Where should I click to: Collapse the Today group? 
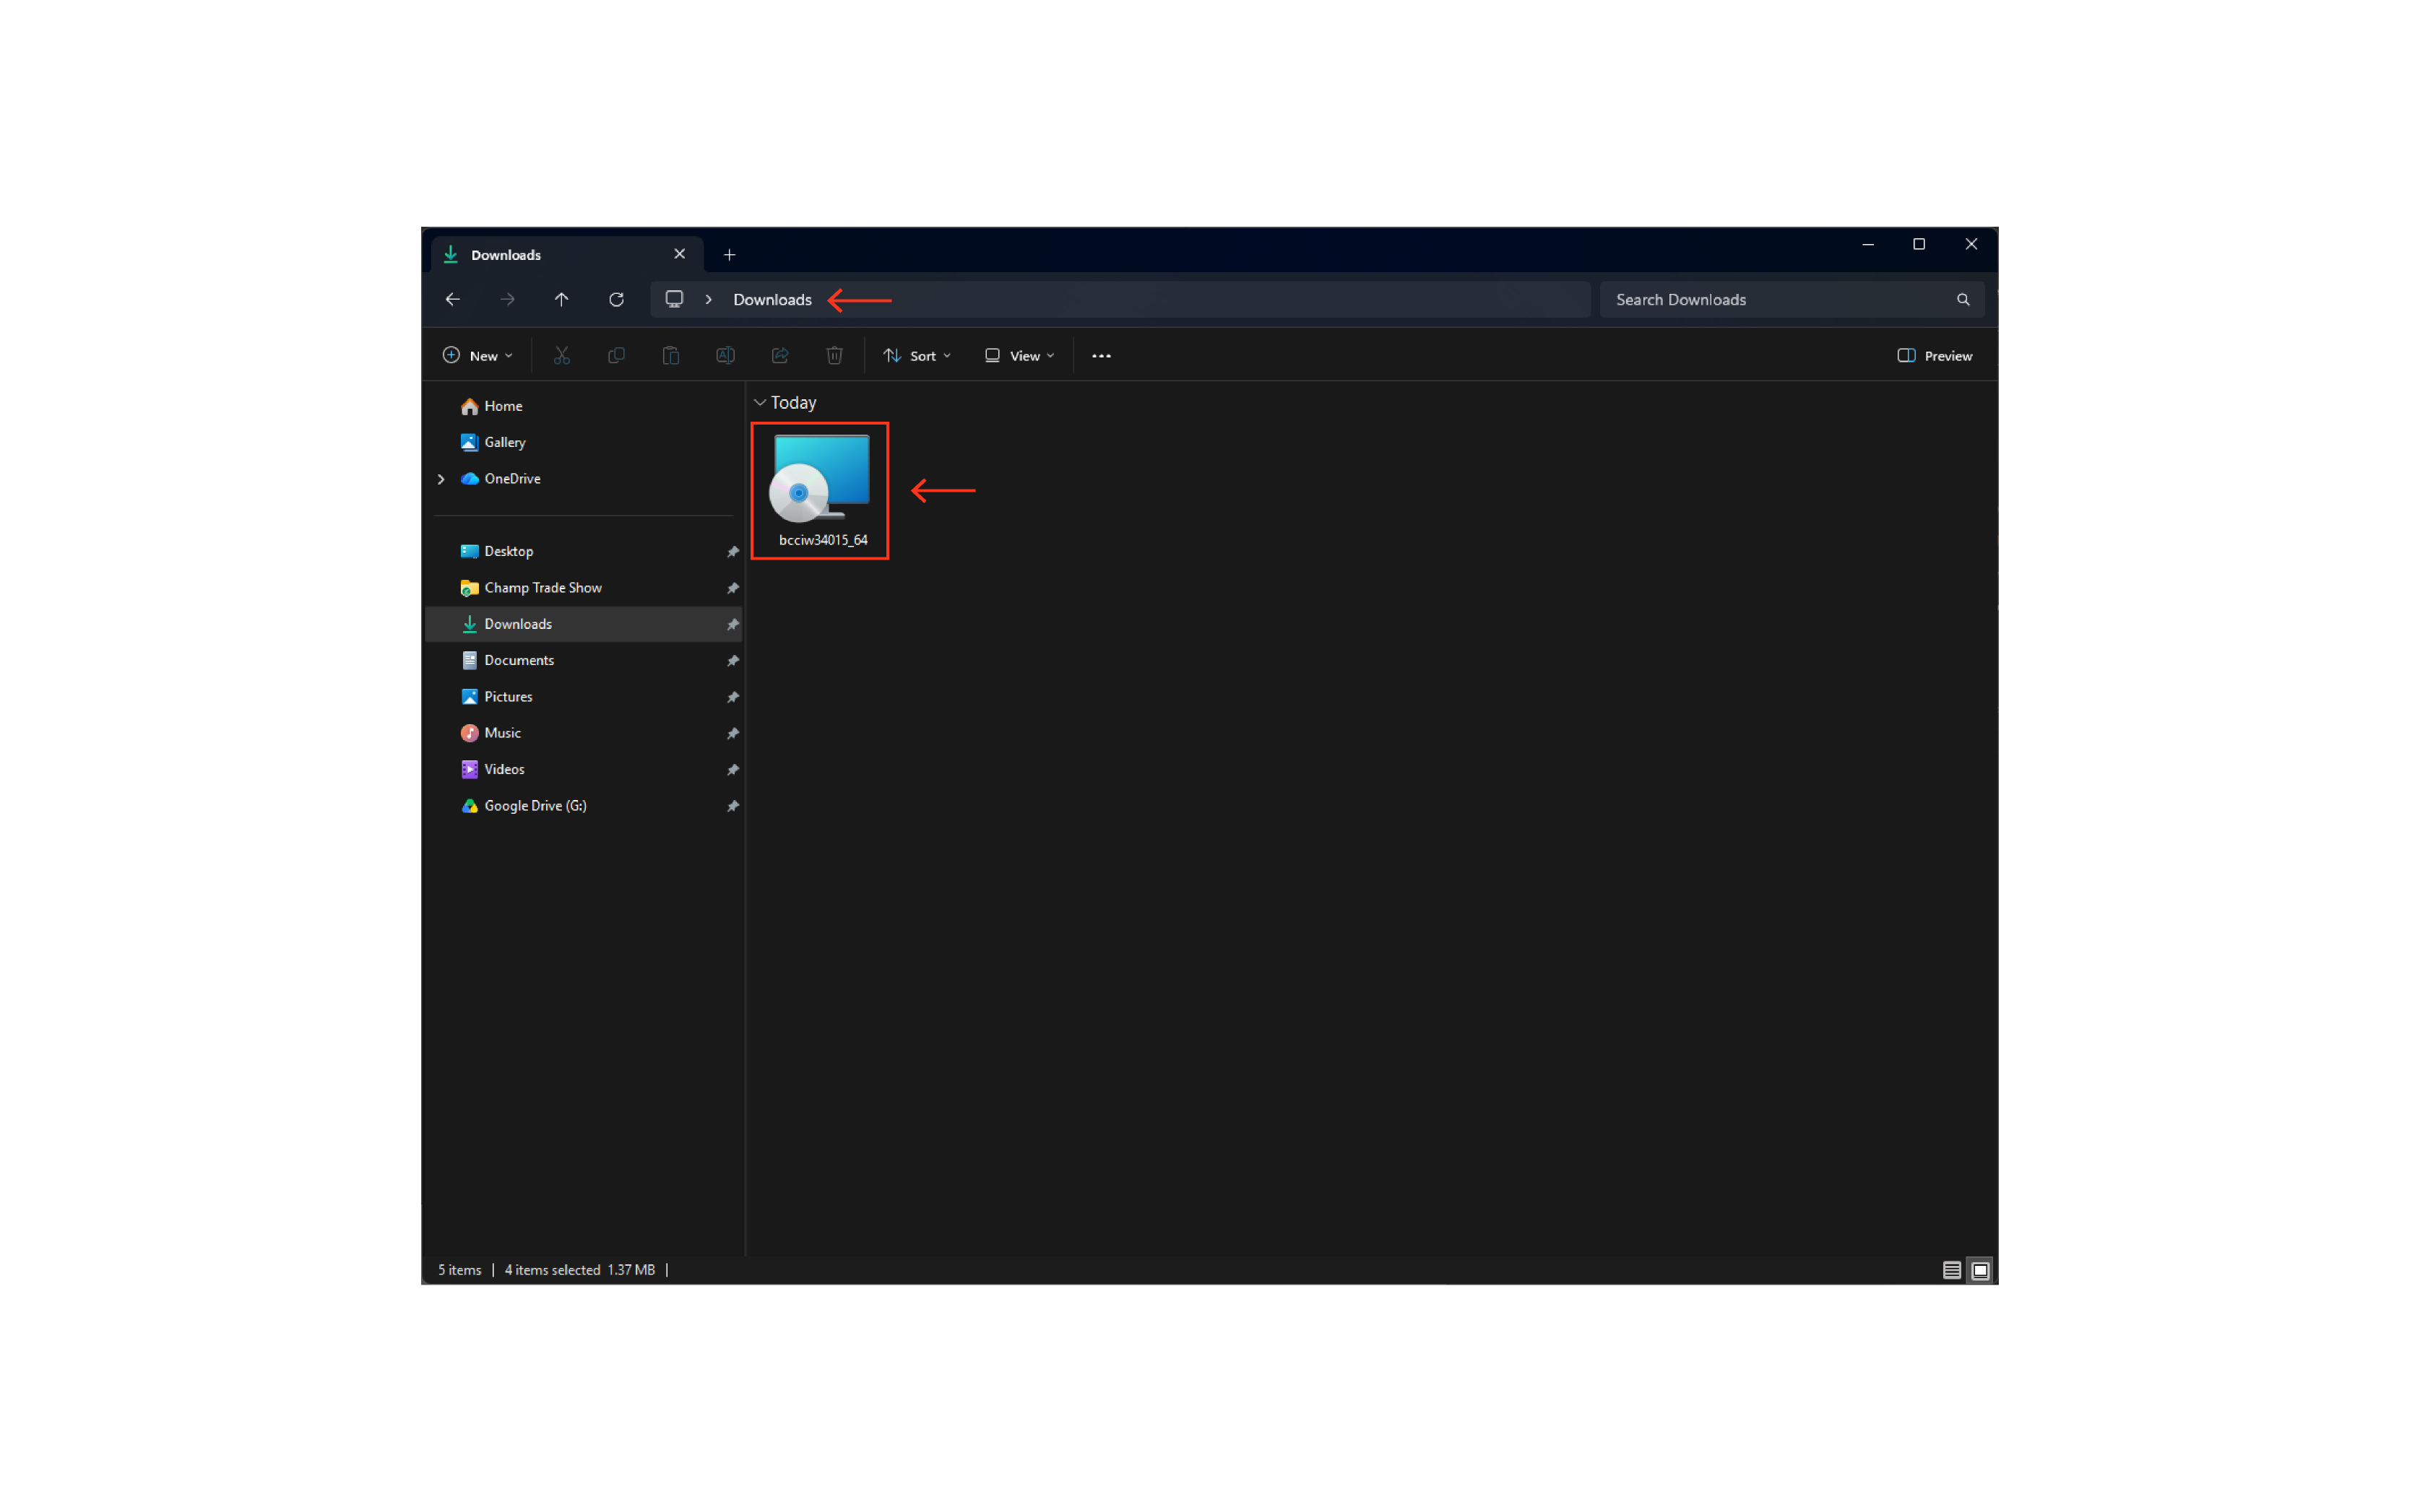pyautogui.click(x=761, y=402)
